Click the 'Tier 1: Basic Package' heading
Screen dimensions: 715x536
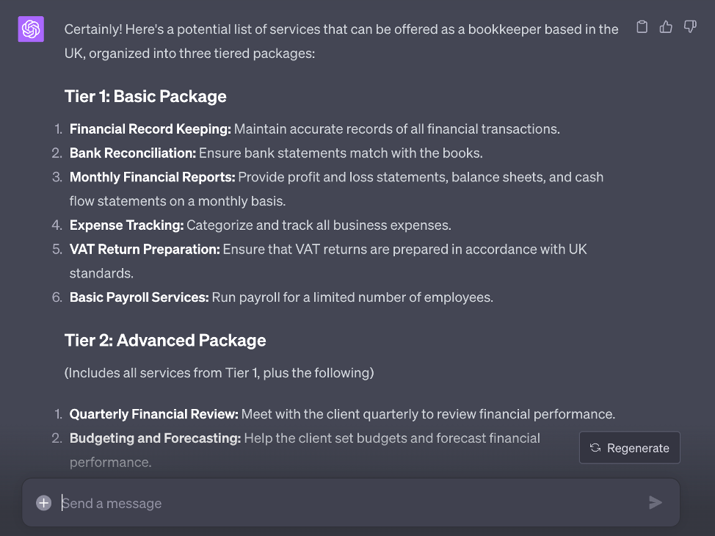(145, 96)
